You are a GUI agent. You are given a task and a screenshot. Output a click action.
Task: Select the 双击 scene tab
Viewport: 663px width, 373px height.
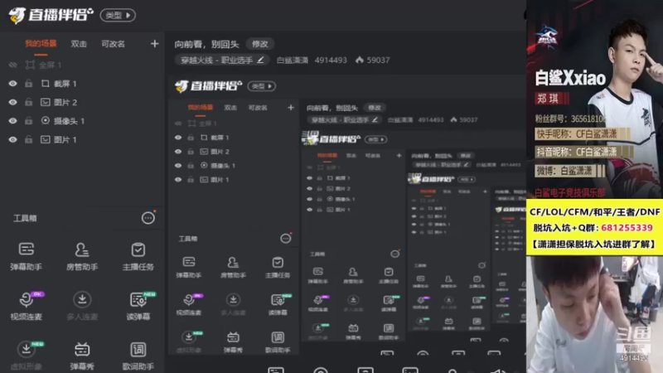point(79,44)
